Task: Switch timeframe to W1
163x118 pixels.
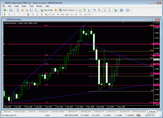Action: click(85, 15)
